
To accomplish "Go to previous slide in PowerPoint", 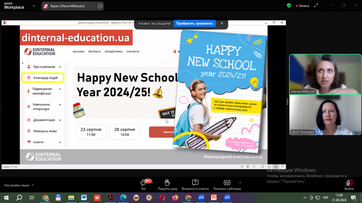I will (x=242, y=166).
